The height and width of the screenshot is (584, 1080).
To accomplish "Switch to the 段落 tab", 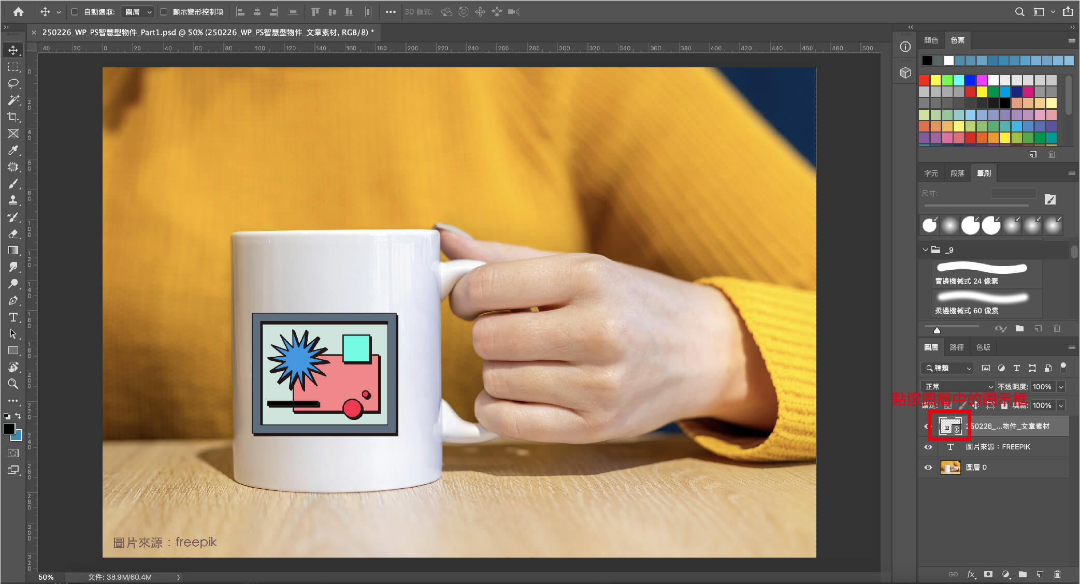I will pyautogui.click(x=957, y=173).
